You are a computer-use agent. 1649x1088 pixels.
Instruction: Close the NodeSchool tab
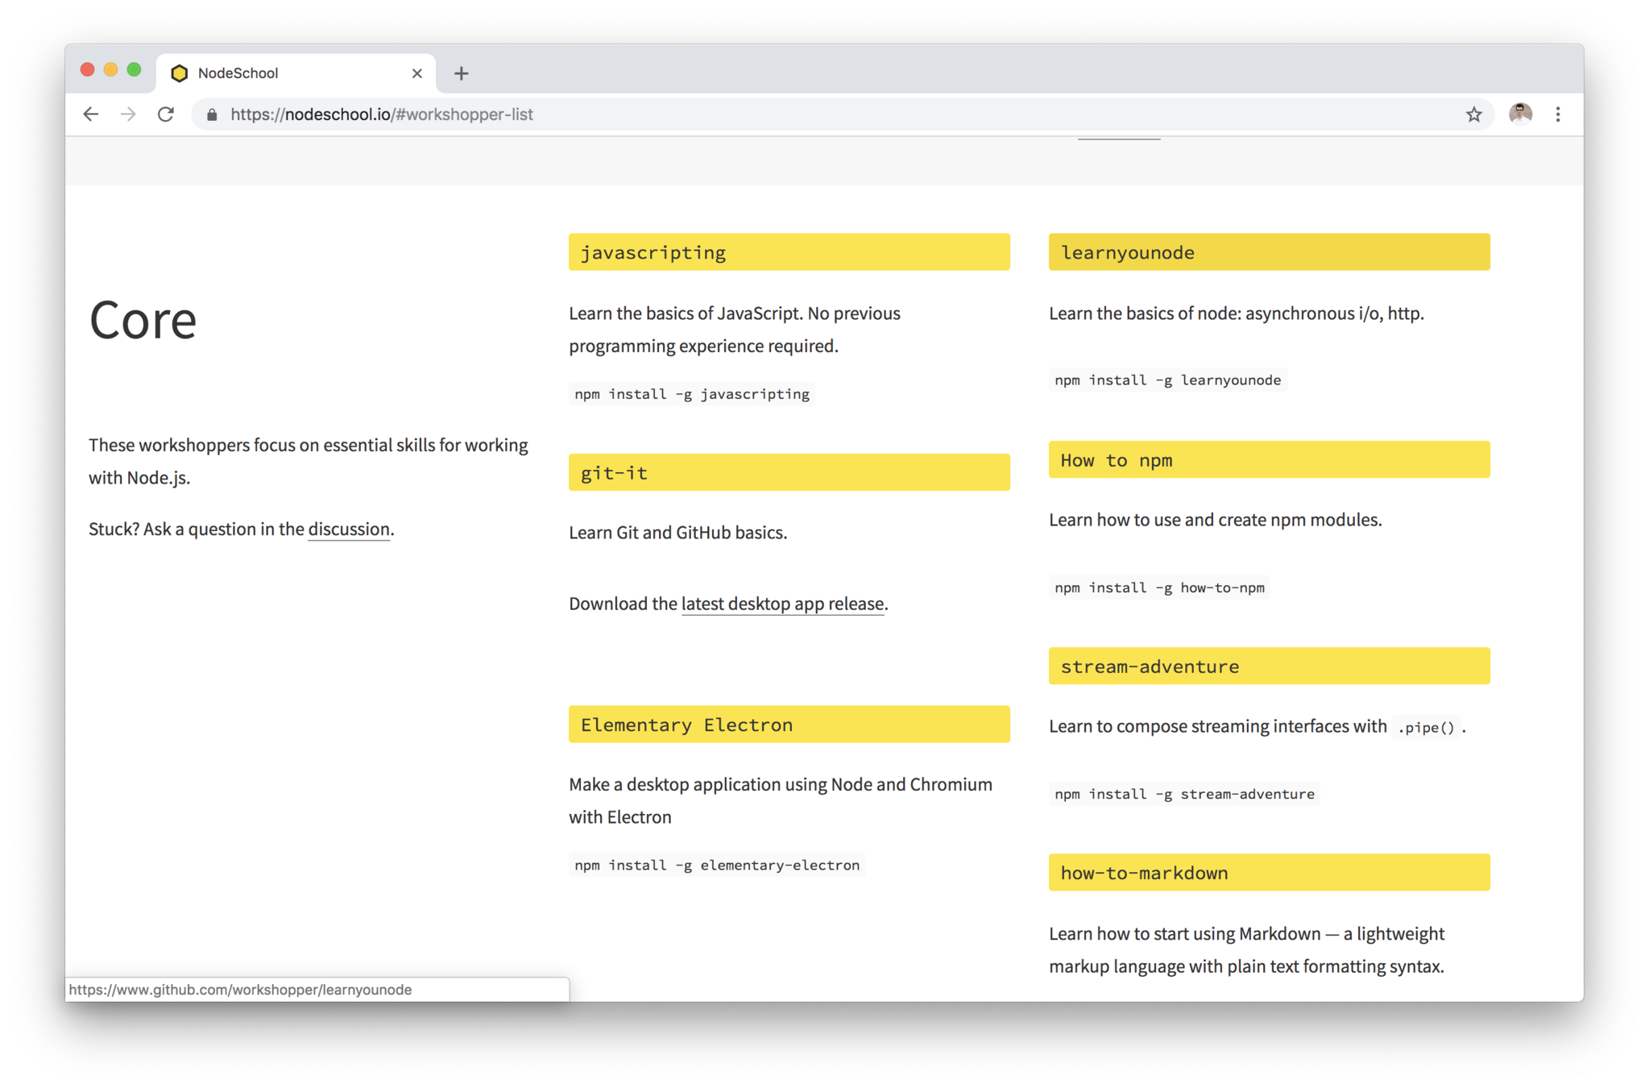tap(416, 73)
